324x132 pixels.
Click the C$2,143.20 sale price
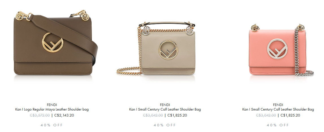pos(64,115)
